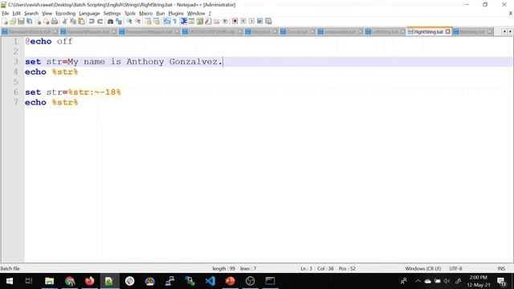Open a file using the Open folder icon

(13, 22)
